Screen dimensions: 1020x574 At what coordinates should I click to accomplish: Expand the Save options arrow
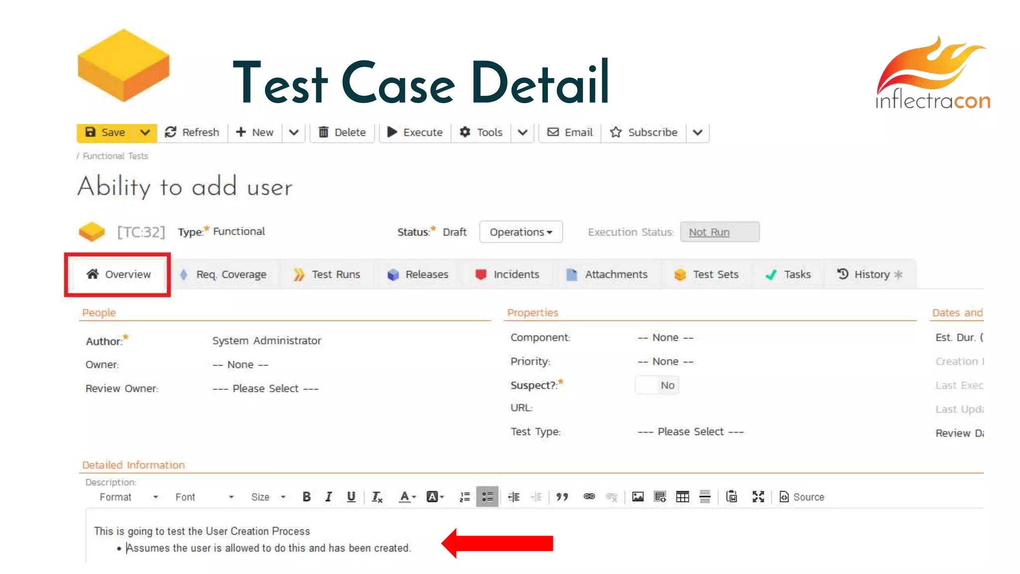click(145, 133)
